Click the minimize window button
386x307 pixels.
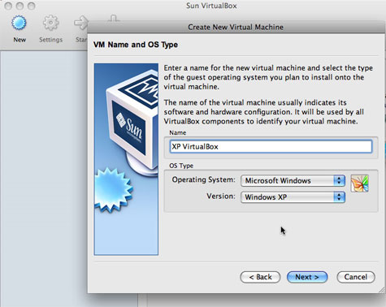tap(20, 6)
